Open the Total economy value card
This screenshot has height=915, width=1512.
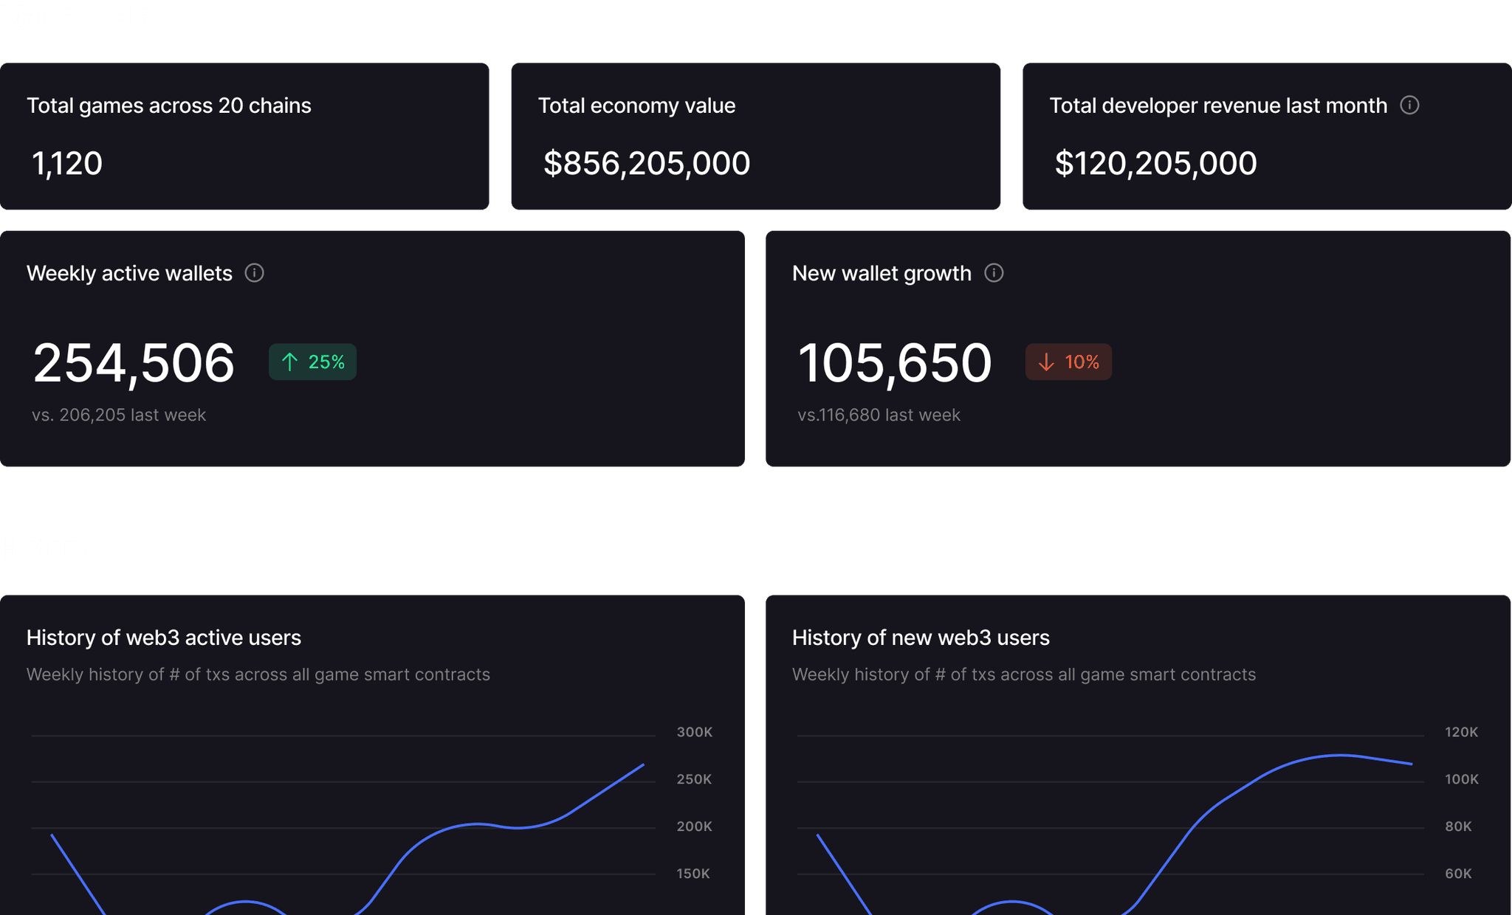tap(755, 136)
